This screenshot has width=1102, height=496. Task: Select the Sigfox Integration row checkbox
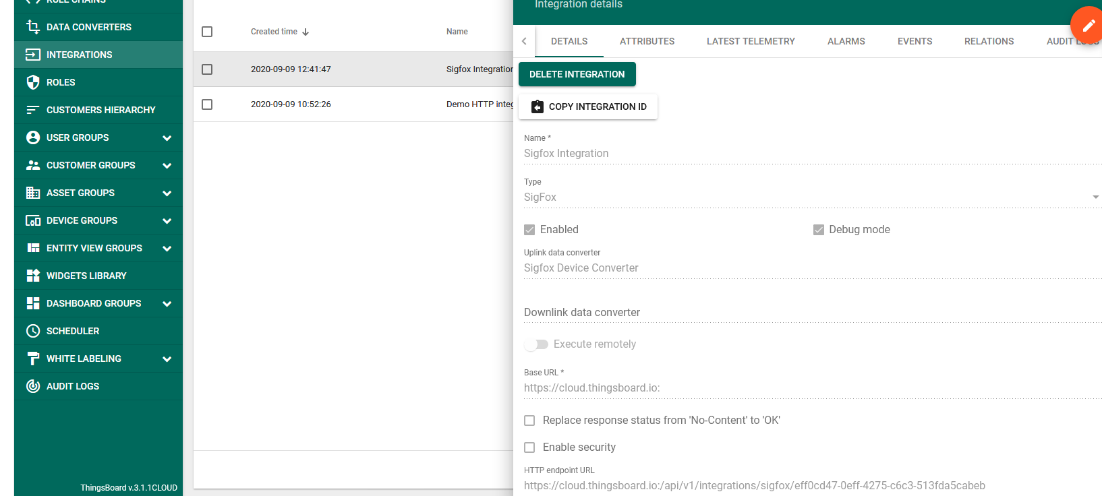207,69
